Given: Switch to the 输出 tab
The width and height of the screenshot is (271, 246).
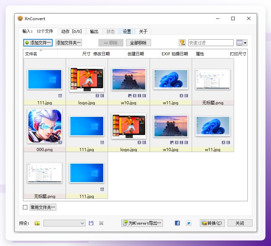Looking at the screenshot, I should (94, 31).
